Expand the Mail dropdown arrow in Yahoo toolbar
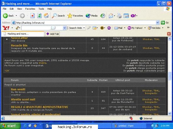The image size is (173, 129). click(x=125, y=28)
